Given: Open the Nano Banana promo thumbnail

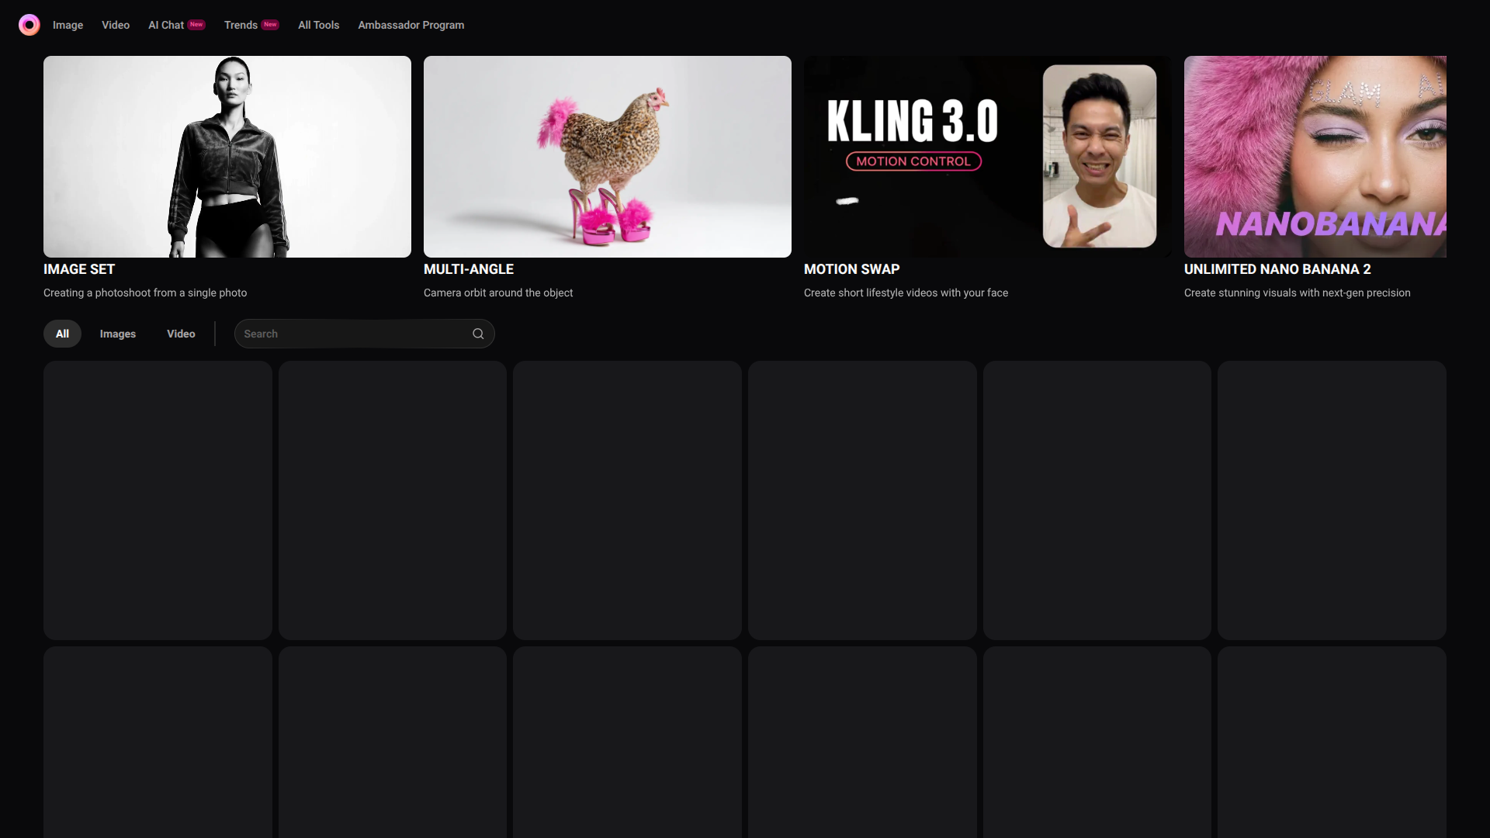Looking at the screenshot, I should point(1315,156).
